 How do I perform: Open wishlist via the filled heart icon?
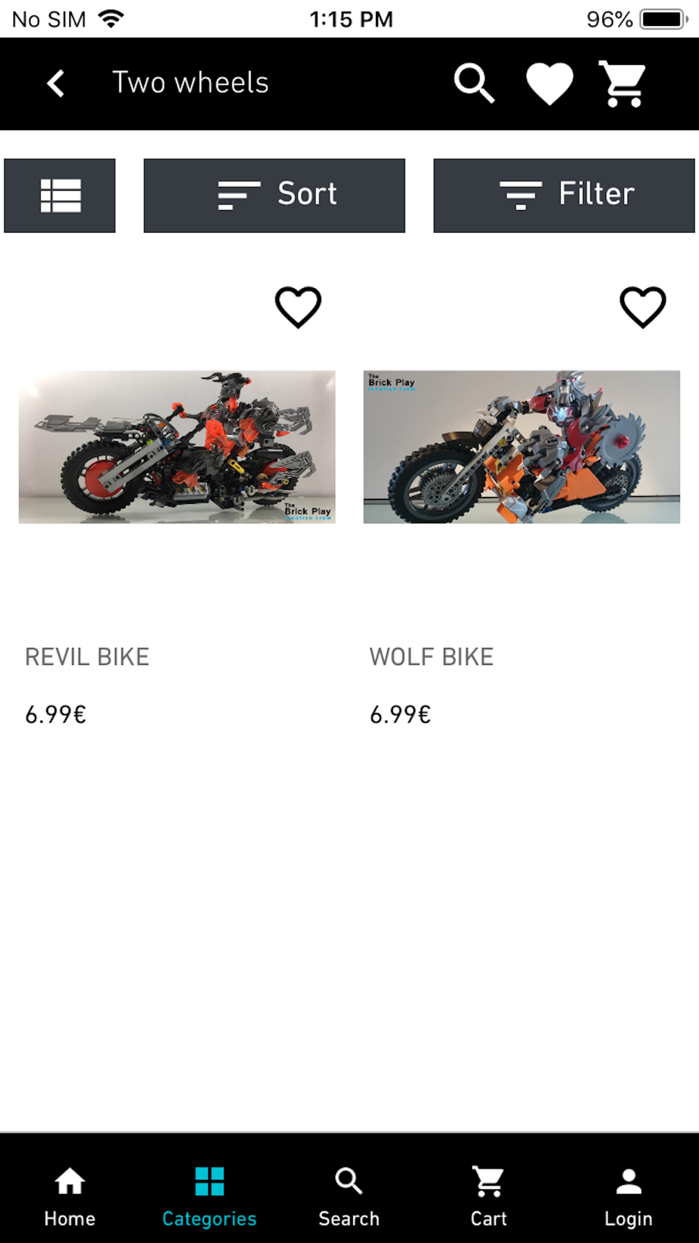coord(549,84)
